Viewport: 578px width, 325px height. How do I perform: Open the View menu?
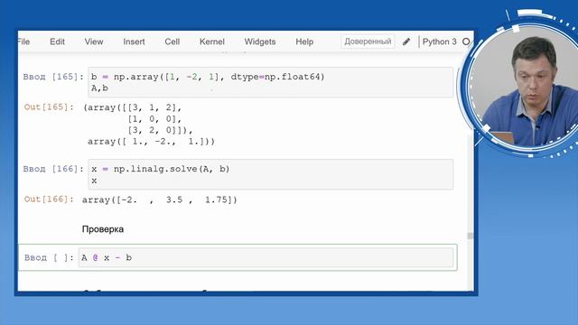click(94, 42)
